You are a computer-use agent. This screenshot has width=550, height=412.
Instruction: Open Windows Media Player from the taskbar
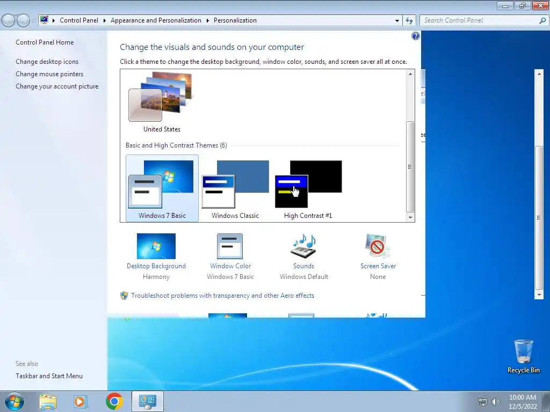81,402
